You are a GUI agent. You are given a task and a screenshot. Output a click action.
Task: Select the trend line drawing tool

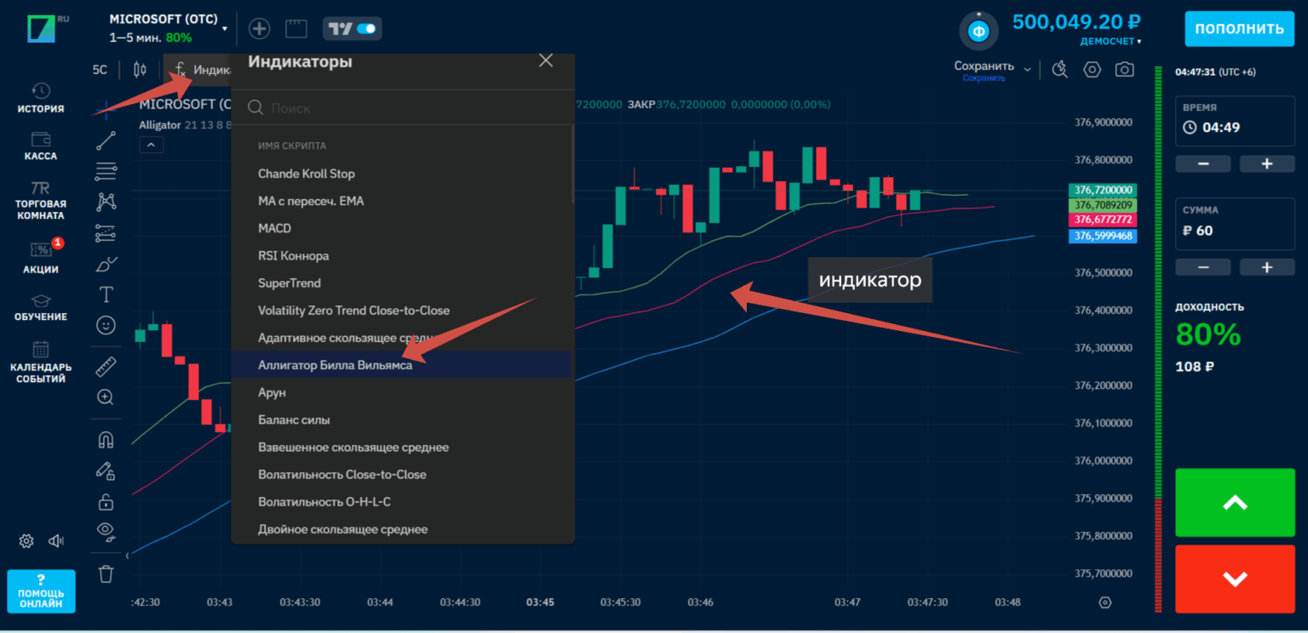(x=106, y=141)
